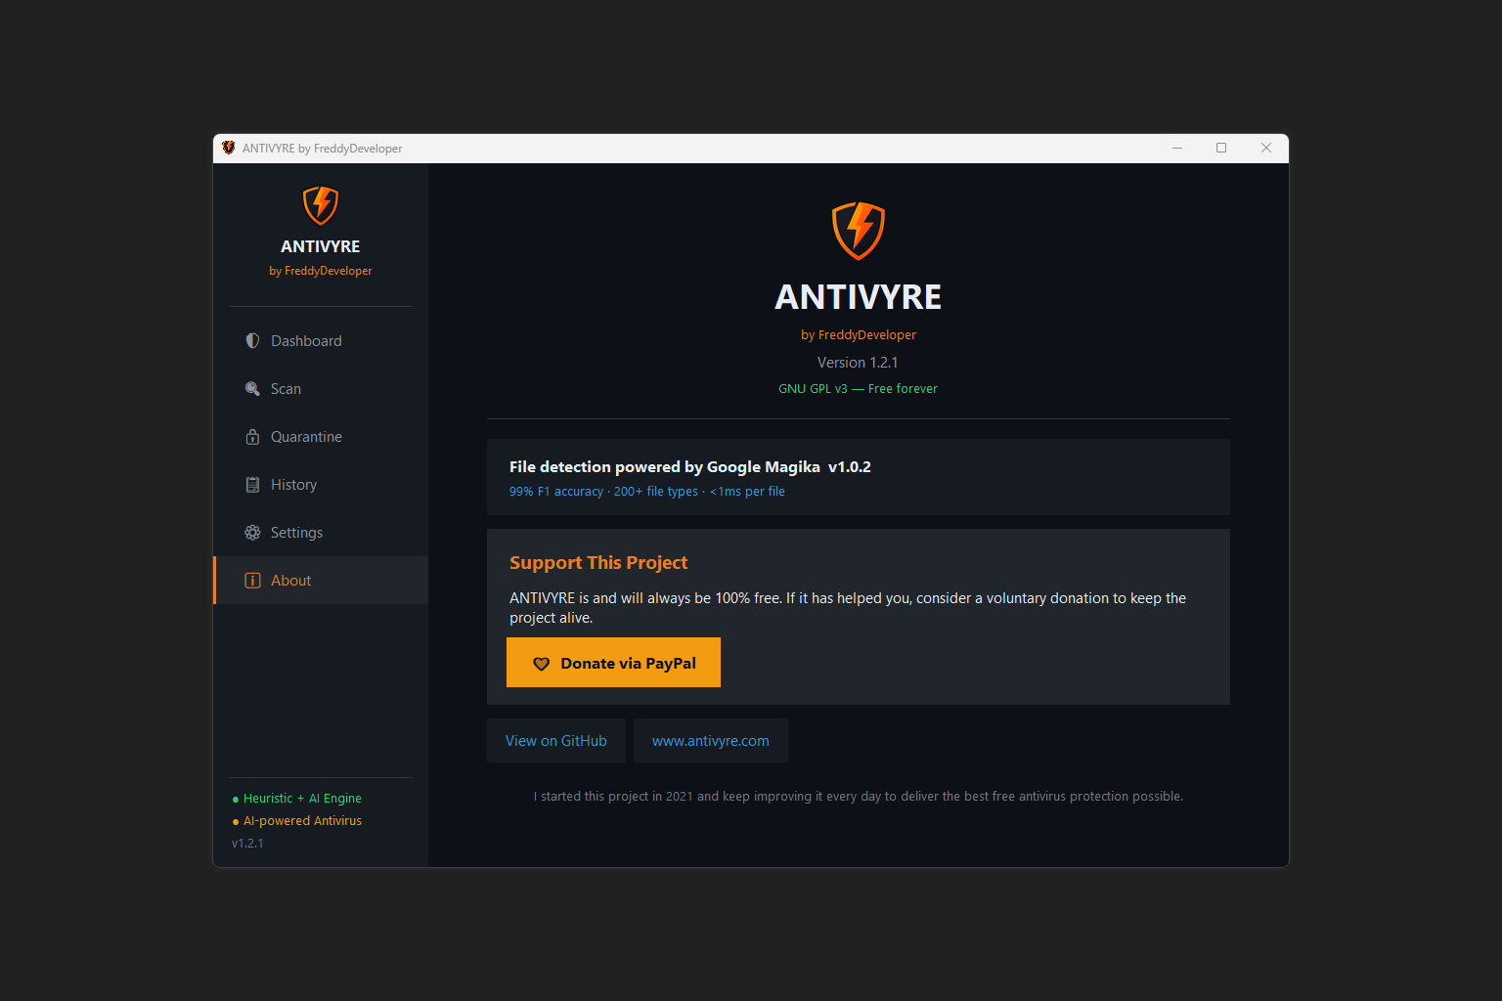Image resolution: width=1502 pixels, height=1001 pixels.
Task: Click the ANTIVYRE shield logo in the sidebar
Action: click(x=320, y=205)
